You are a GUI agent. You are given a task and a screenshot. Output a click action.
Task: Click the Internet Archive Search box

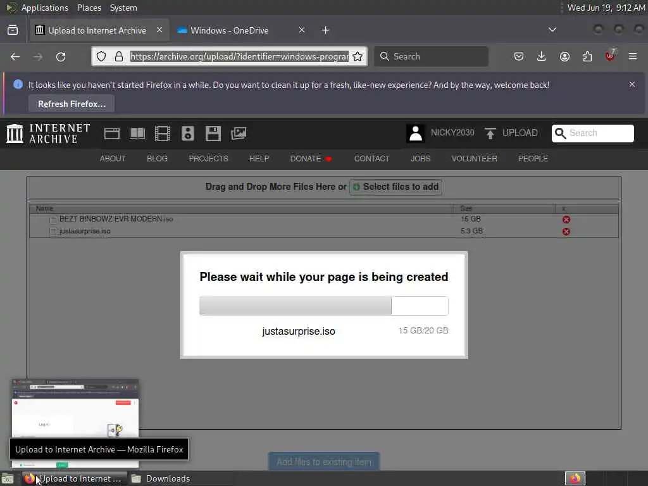[592, 133]
